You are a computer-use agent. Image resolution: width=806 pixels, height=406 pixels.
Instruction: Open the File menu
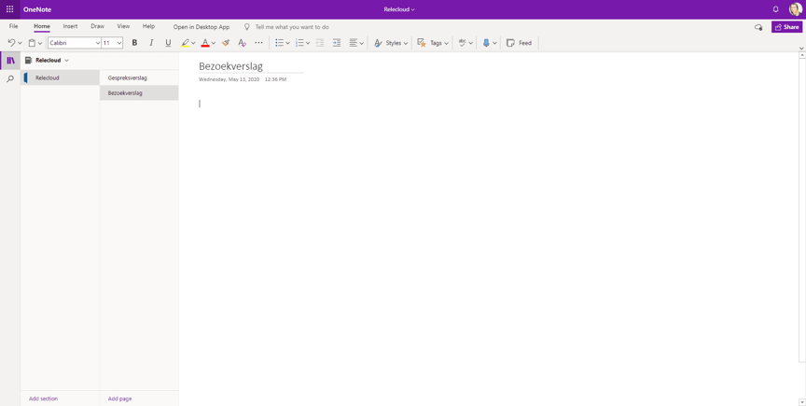tap(13, 27)
